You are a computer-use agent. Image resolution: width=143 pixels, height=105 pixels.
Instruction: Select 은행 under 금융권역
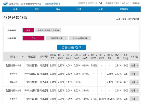point(28,30)
